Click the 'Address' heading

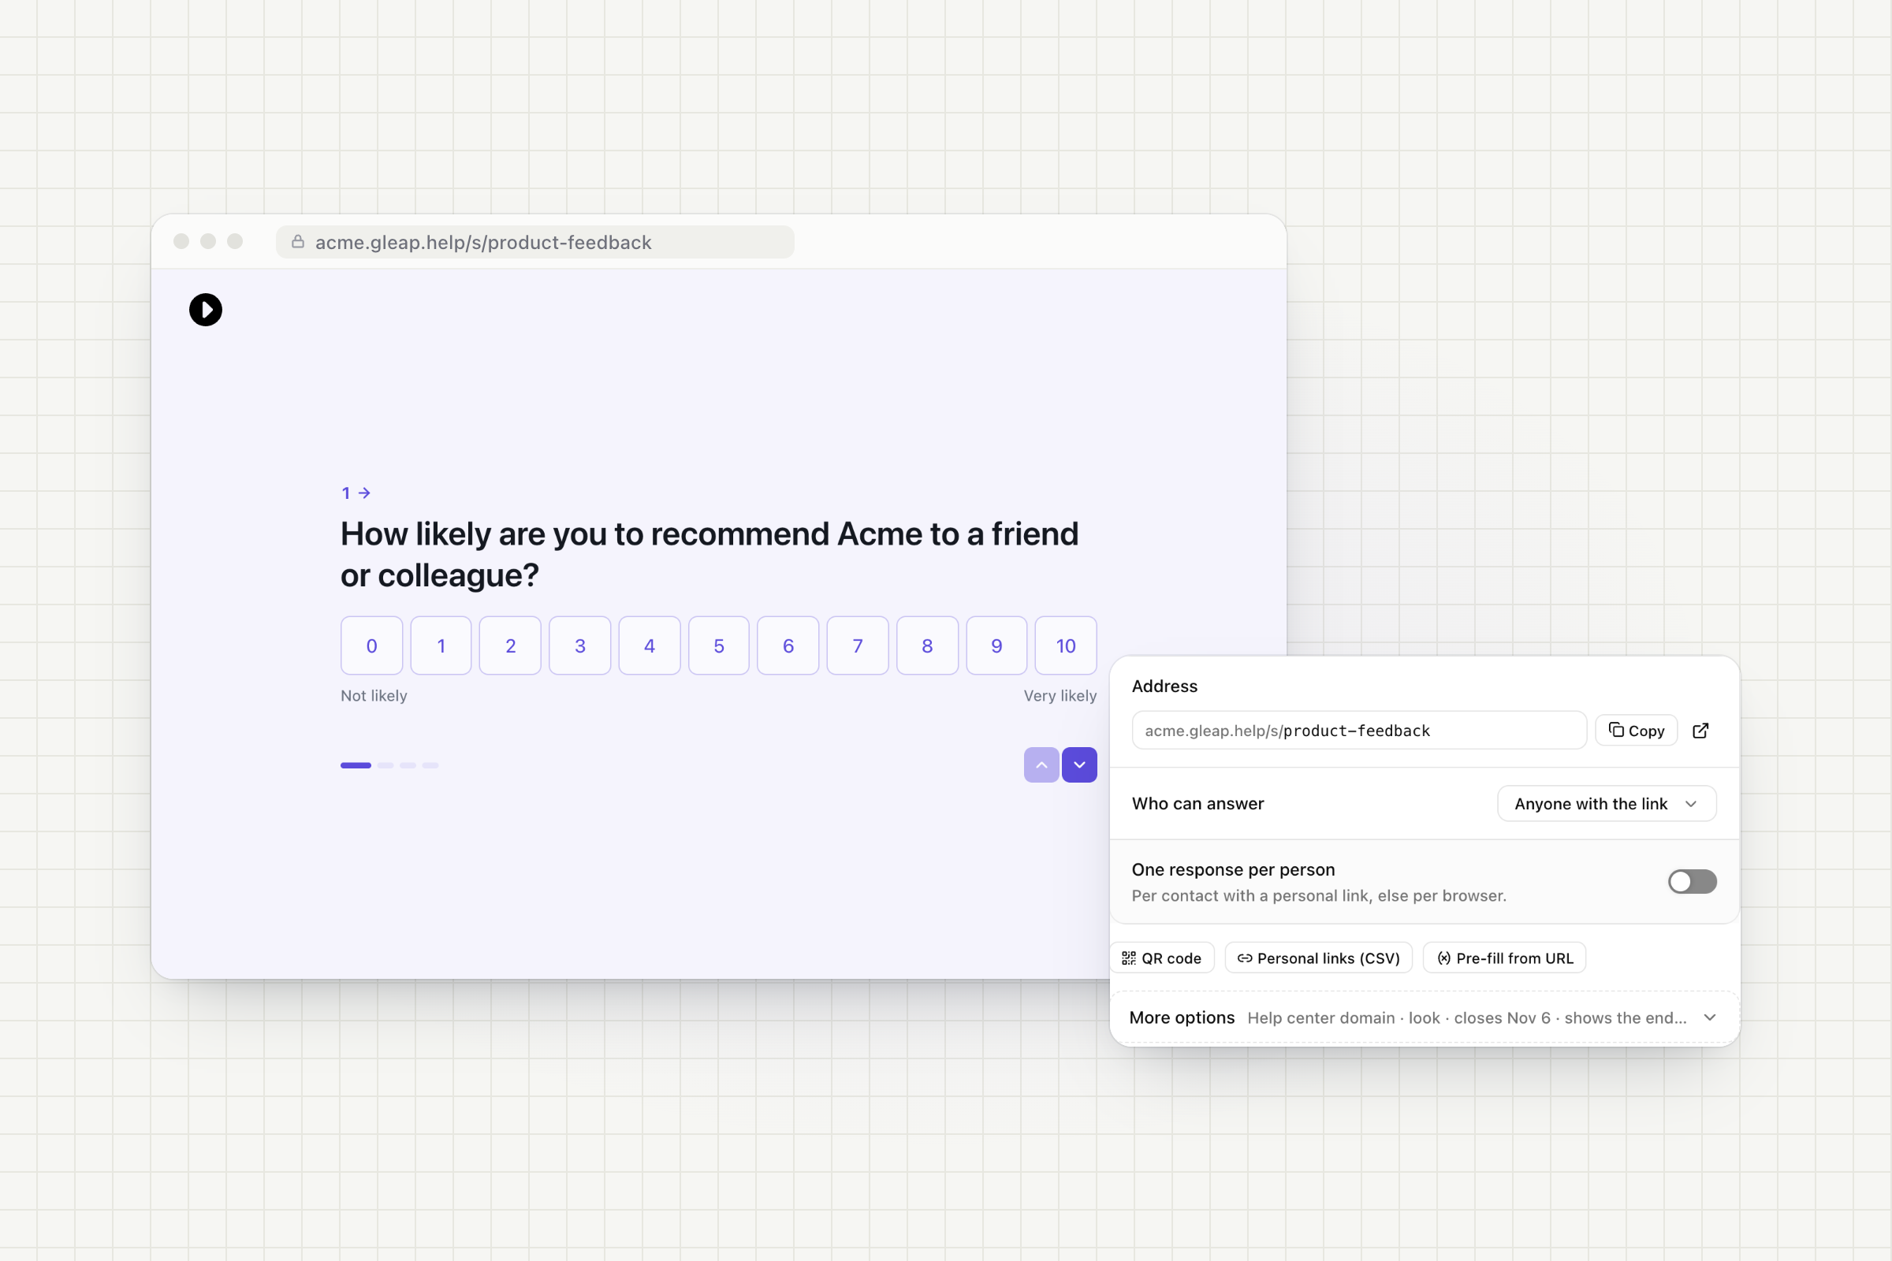[1165, 686]
